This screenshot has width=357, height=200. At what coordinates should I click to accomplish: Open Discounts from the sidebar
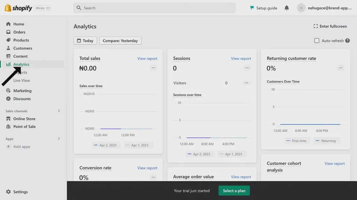(21, 99)
